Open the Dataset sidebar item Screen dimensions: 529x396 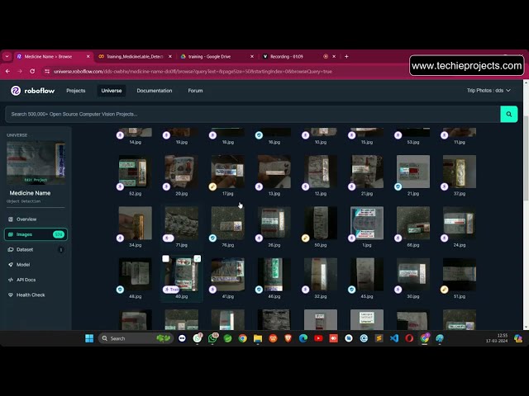pyautogui.click(x=25, y=249)
